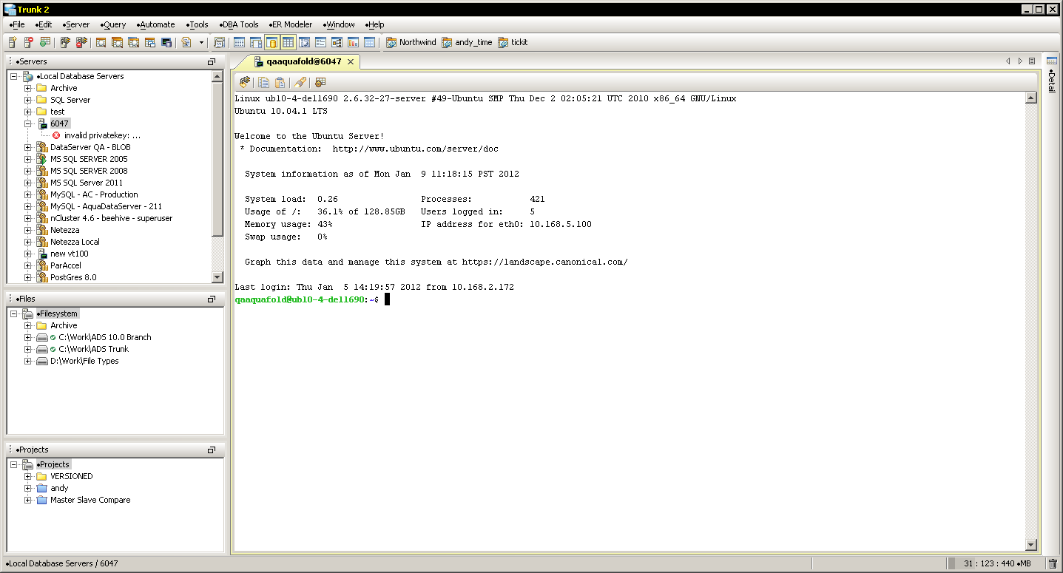The height and width of the screenshot is (573, 1063).
Task: Click the paste clipboard icon in terminal toolbar
Action: pyautogui.click(x=280, y=82)
